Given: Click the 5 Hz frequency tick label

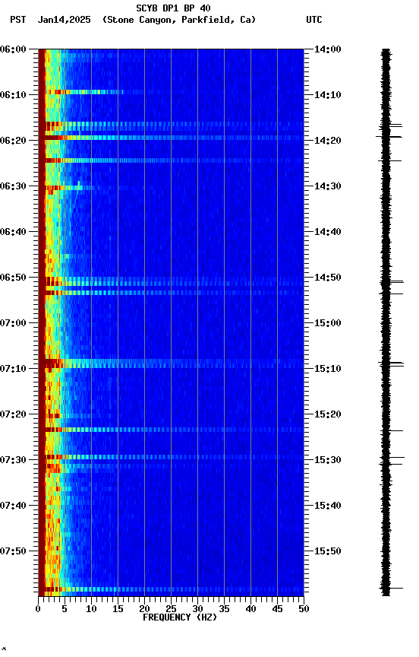Looking at the screenshot, I should click(65, 609).
